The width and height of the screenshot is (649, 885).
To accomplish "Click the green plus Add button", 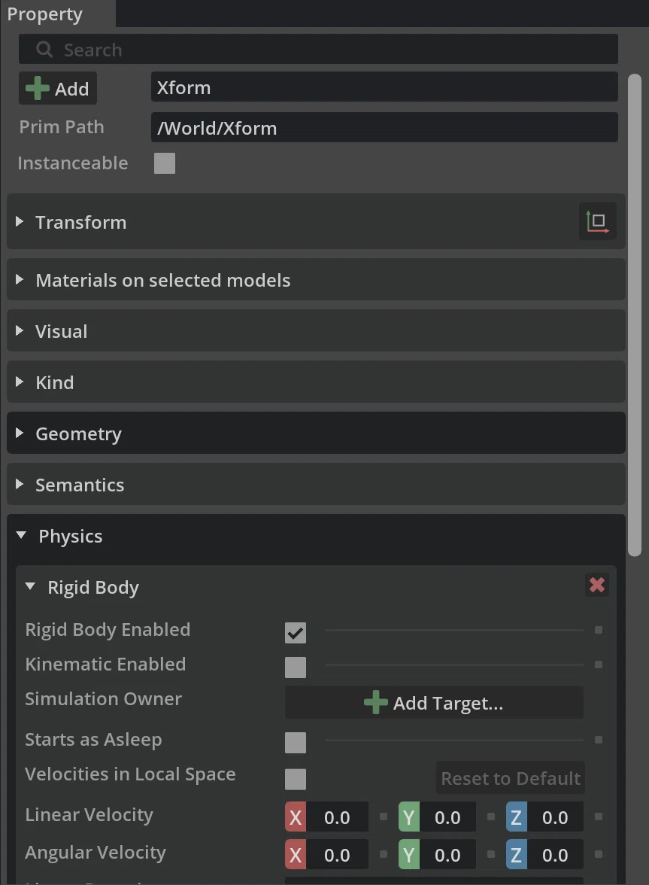I will tap(58, 88).
